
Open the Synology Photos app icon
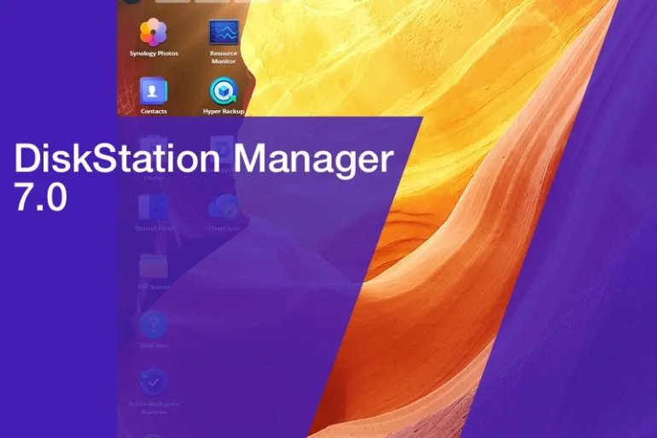click(154, 32)
